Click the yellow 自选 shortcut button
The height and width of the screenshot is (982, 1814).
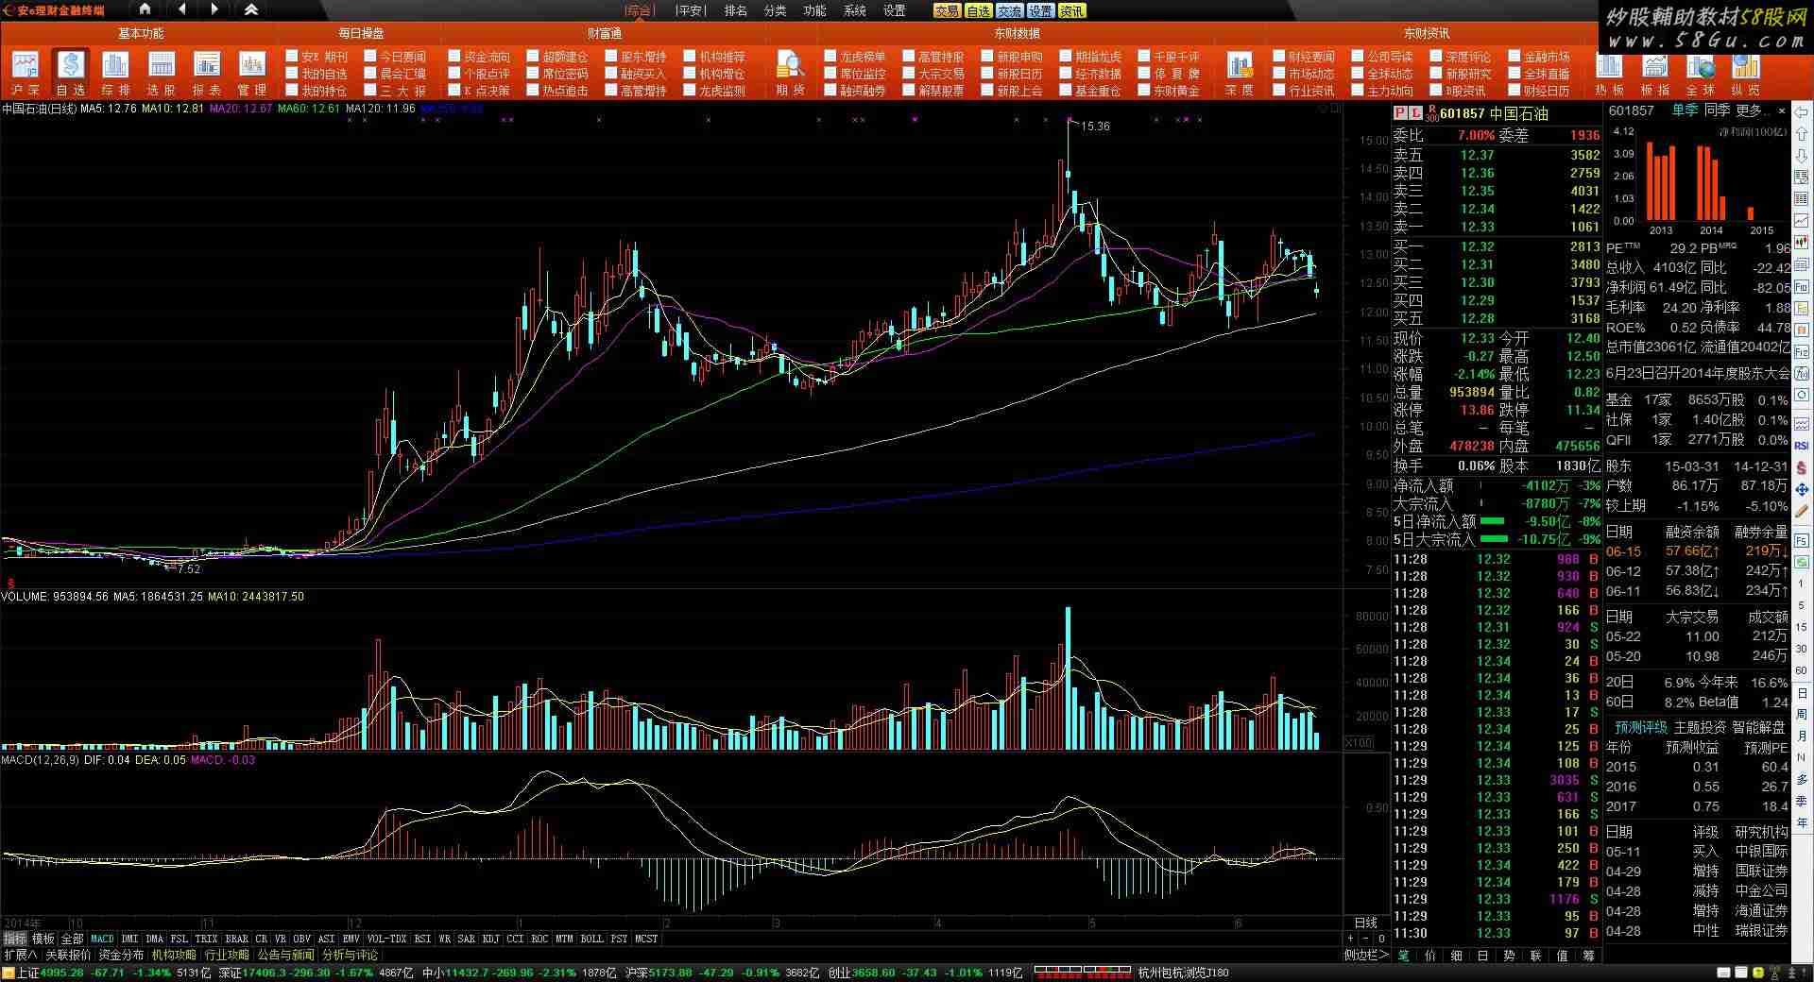point(978,10)
